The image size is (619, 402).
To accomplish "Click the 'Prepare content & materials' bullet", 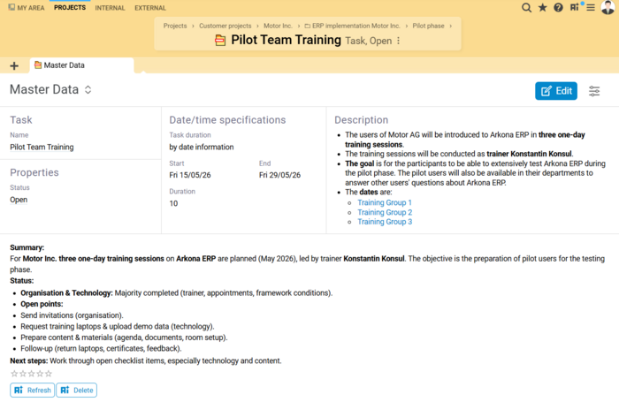I will pyautogui.click(x=124, y=338).
